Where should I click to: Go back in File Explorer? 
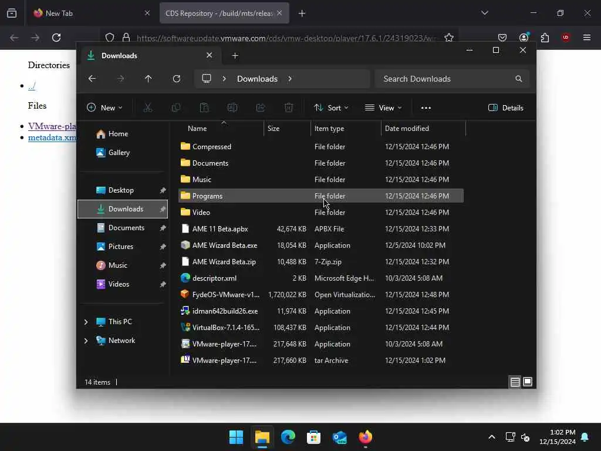click(x=92, y=79)
